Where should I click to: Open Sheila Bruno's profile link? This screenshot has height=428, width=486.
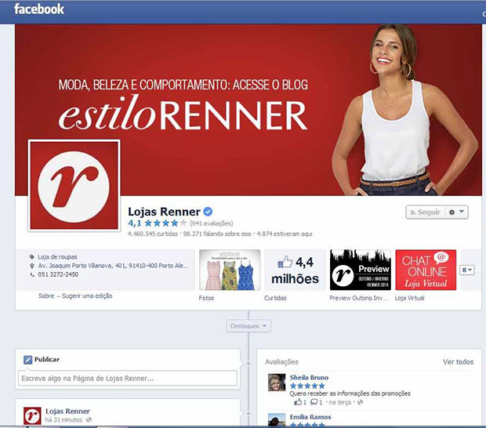click(x=309, y=378)
